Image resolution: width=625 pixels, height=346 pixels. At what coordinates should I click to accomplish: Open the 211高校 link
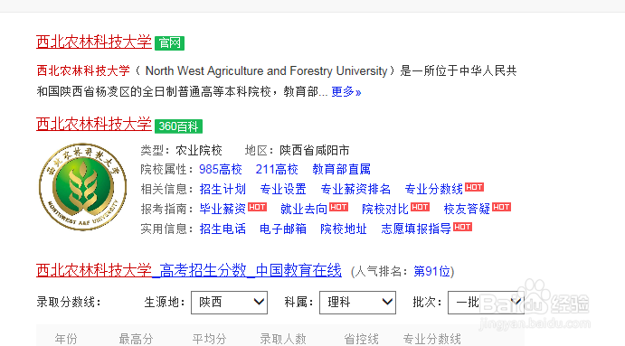point(277,169)
